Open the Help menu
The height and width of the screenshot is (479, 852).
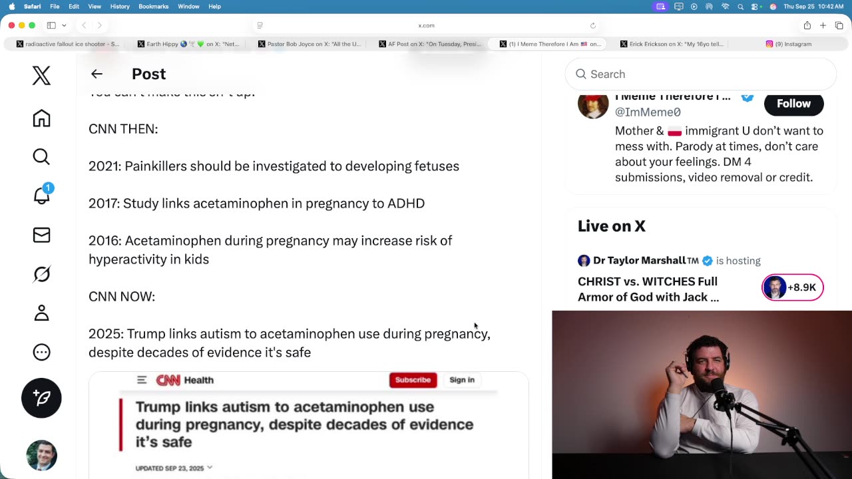[214, 7]
